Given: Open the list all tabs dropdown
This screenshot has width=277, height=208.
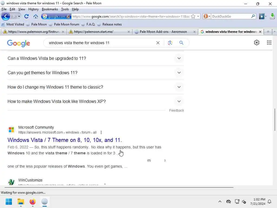Looking at the screenshot, I should point(275,32).
